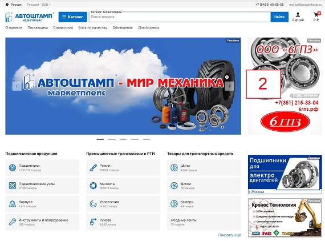Click the Подшипниковые узлы icon
The height and width of the screenshot is (241, 325).
pyautogui.click(x=13, y=186)
